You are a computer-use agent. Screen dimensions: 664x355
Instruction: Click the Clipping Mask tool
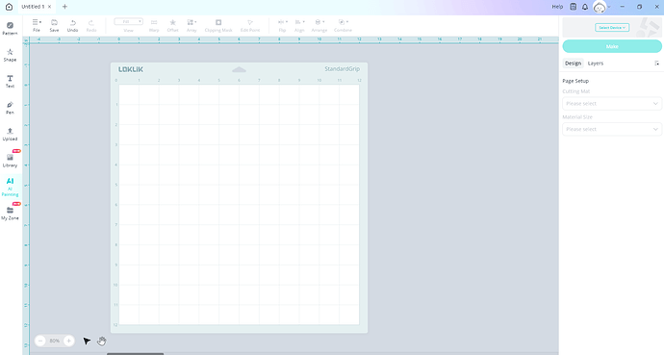point(218,25)
